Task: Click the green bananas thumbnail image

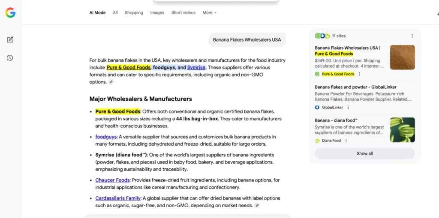Action: tap(402, 130)
